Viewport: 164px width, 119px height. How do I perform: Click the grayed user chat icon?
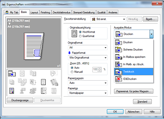click(22, 91)
